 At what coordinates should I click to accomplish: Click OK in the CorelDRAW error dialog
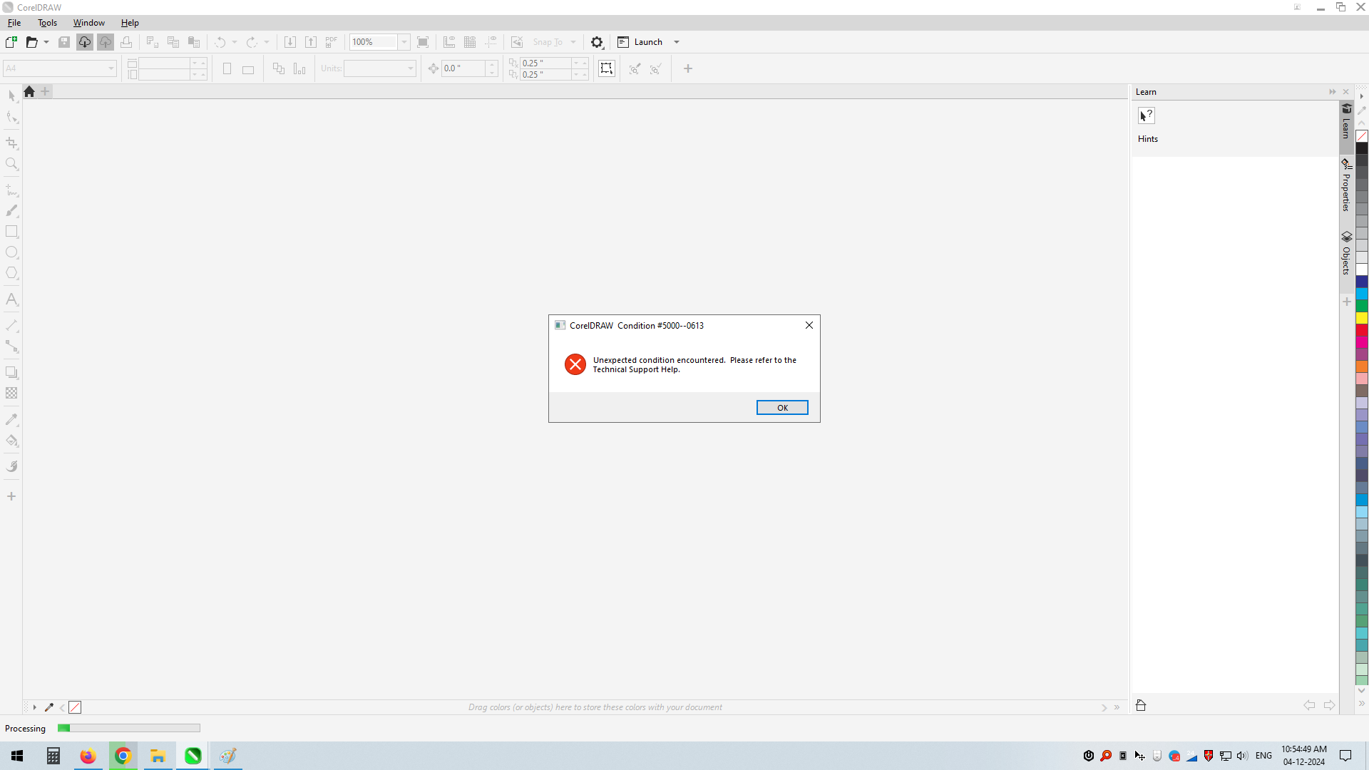click(x=782, y=408)
